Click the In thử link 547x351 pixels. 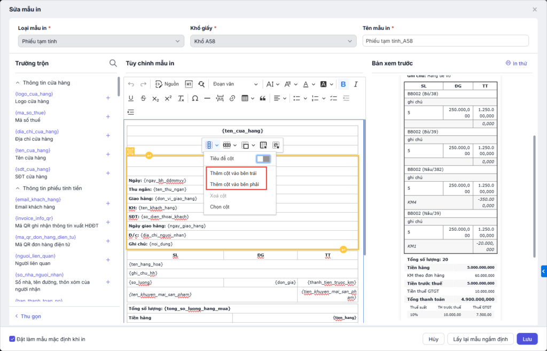pos(516,64)
